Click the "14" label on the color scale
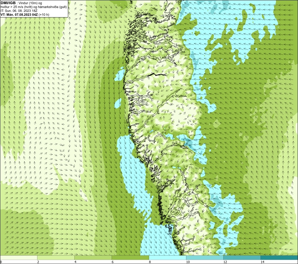Viewport: 298px width, 264px height. [x=263, y=262]
